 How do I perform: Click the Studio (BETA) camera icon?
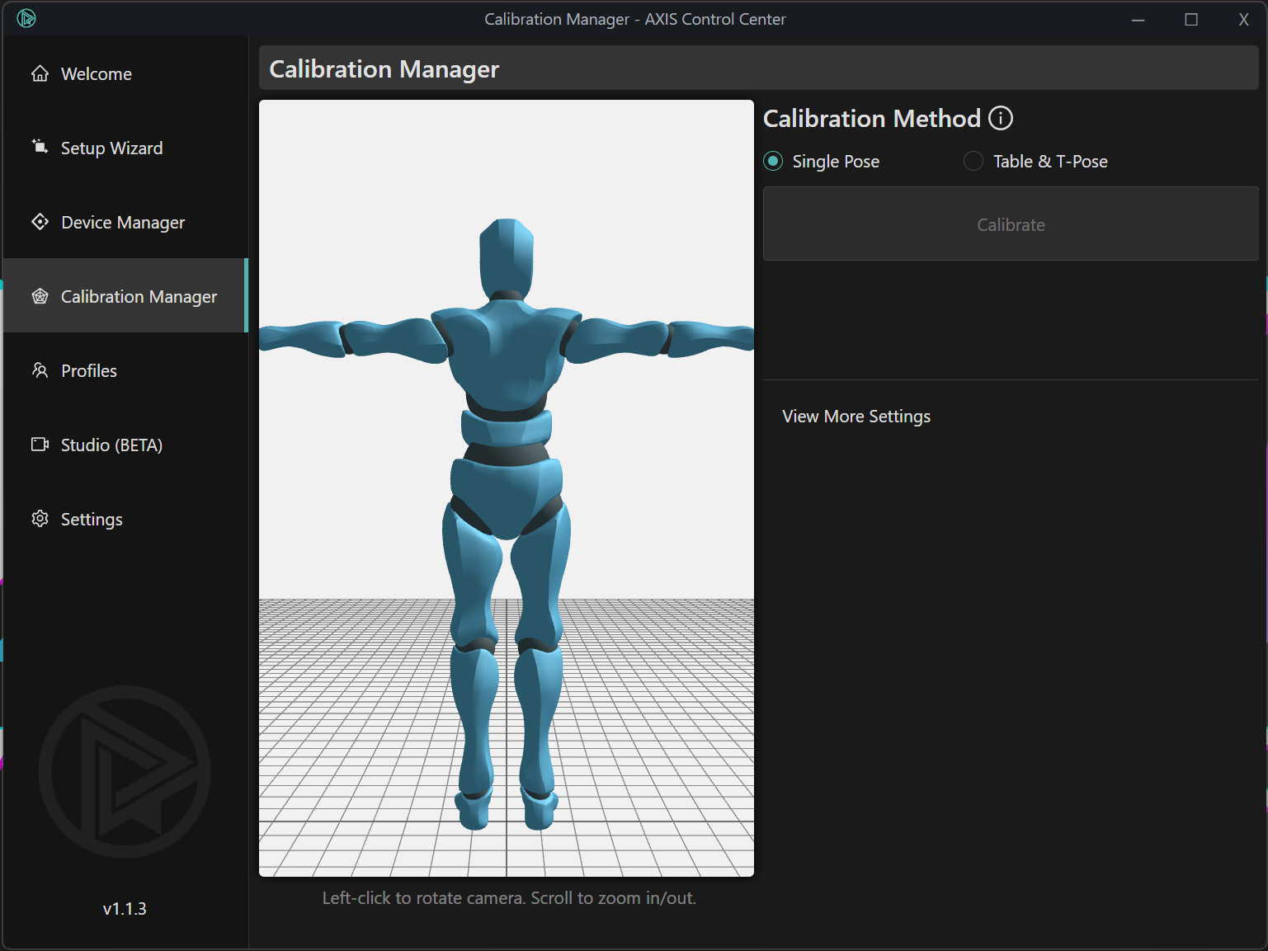click(x=40, y=445)
